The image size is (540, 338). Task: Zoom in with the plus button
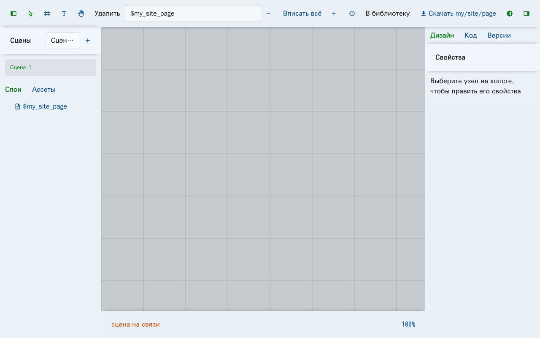334,14
